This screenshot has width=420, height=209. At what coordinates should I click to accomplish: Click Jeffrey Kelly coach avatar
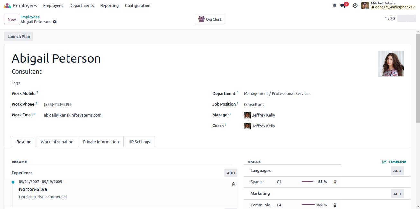[x=247, y=126]
